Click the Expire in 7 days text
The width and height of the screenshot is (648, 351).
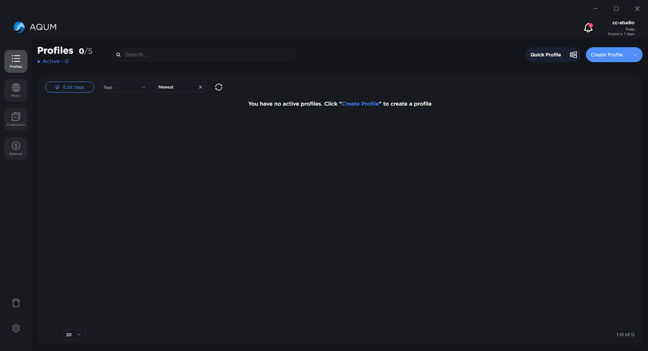621,34
